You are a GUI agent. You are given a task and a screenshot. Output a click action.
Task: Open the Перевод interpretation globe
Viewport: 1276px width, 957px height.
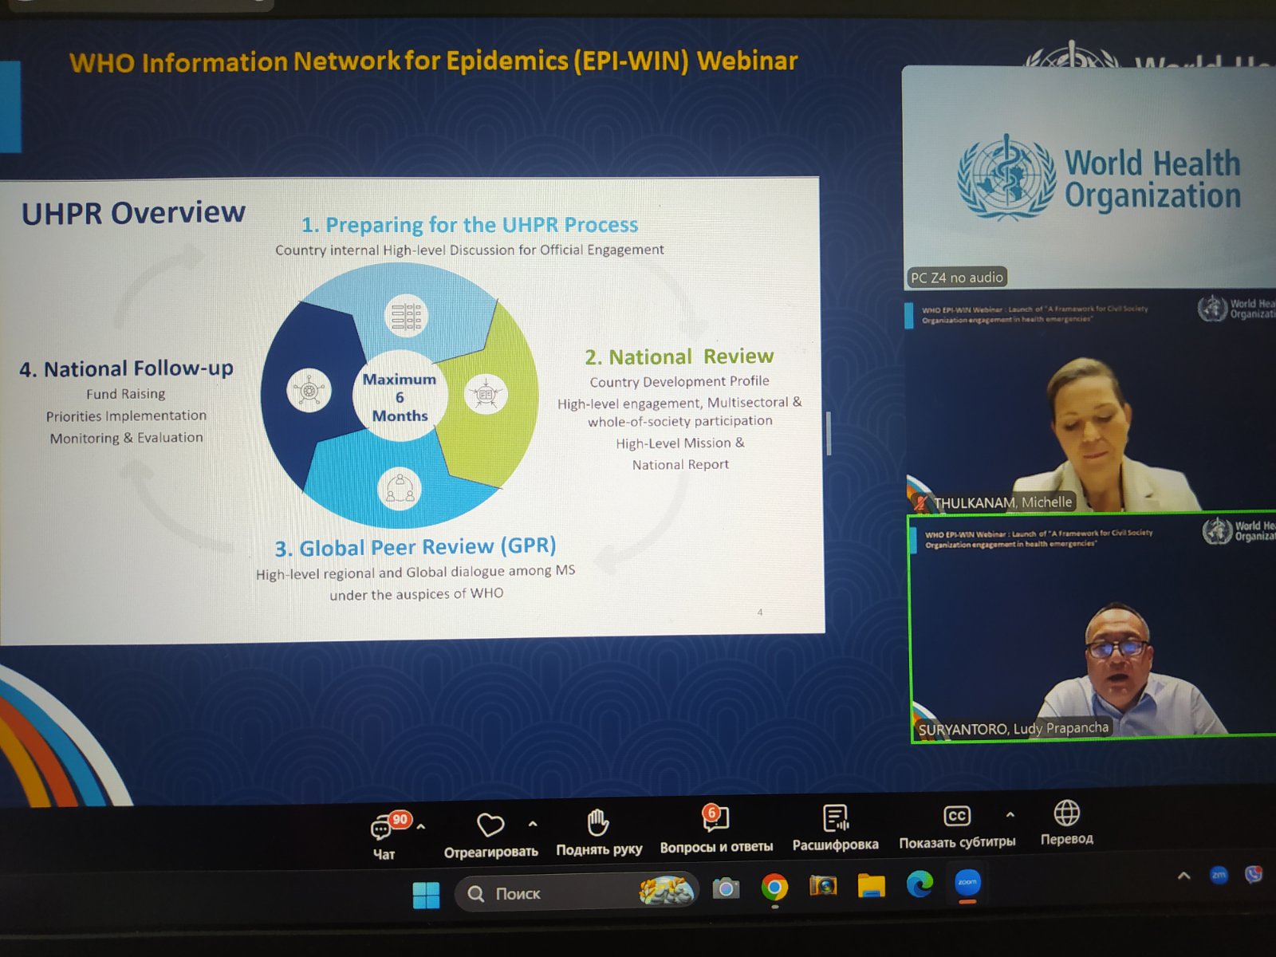click(x=1066, y=814)
